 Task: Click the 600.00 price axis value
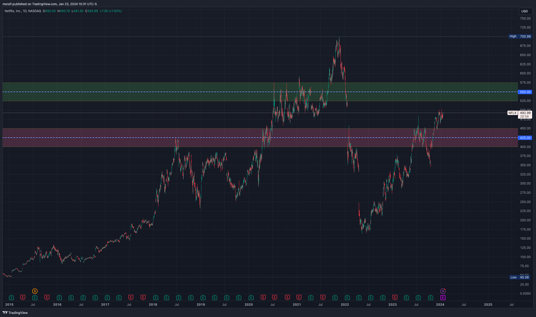coord(525,73)
